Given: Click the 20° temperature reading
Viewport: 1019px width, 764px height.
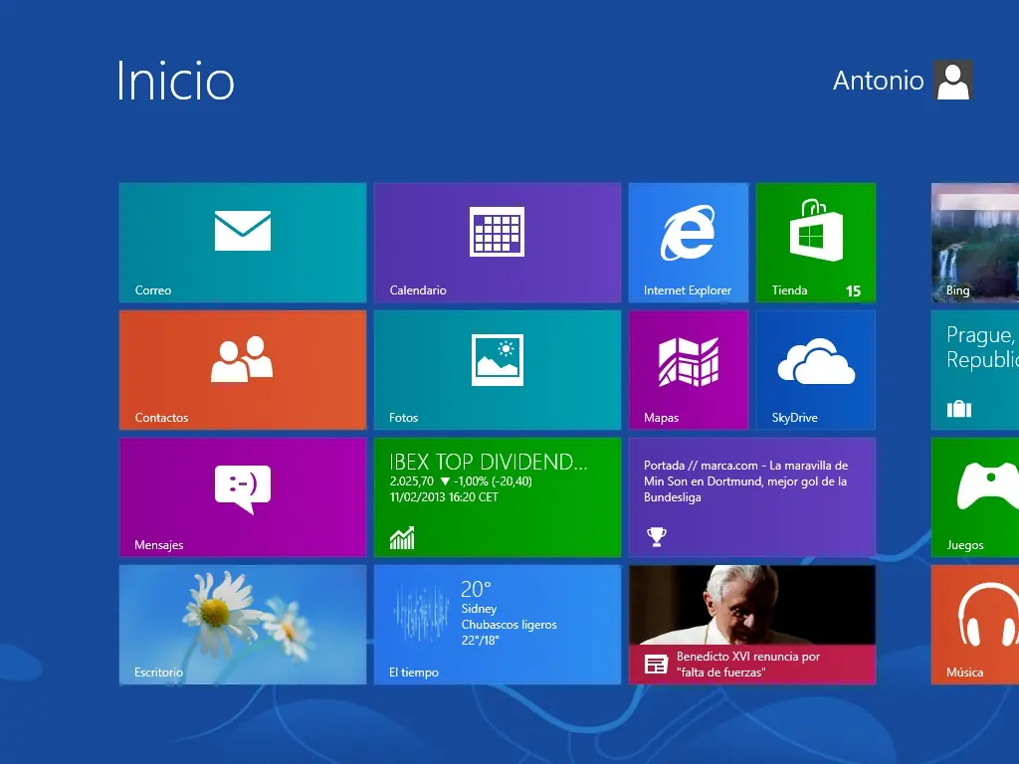Looking at the screenshot, I should click(x=476, y=589).
